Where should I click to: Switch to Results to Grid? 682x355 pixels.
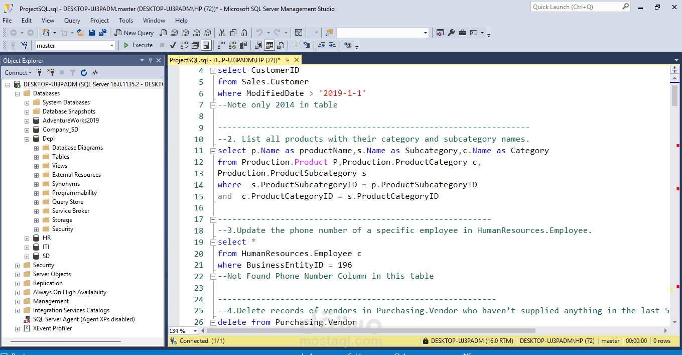[x=269, y=45]
